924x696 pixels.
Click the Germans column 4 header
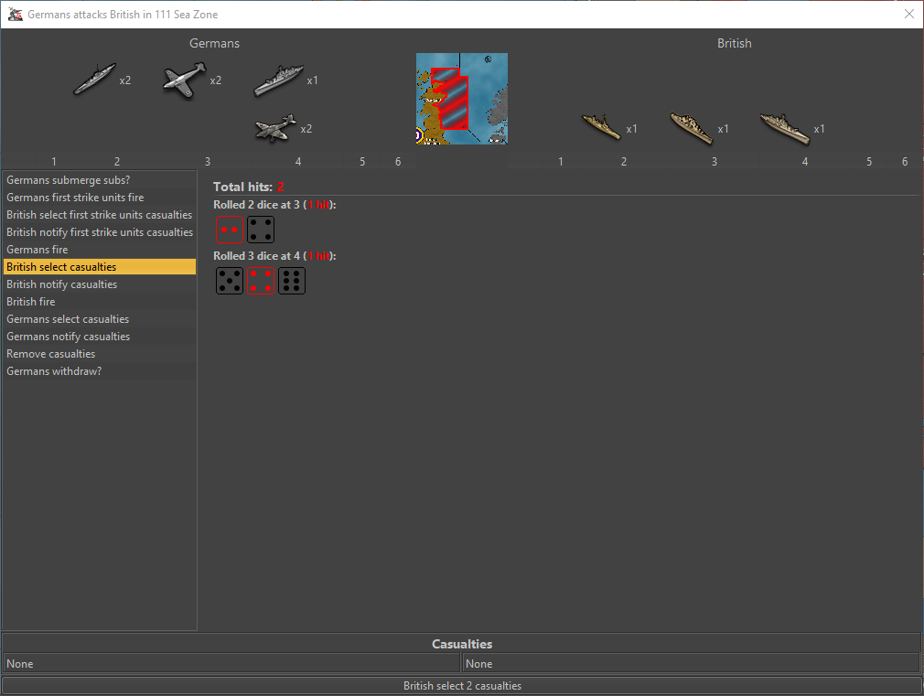click(x=298, y=162)
